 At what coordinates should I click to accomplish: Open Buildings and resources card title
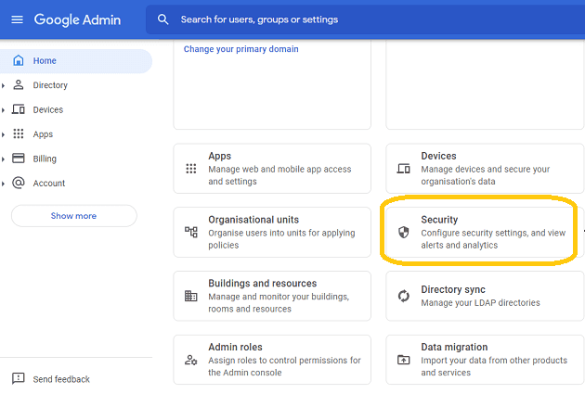(x=263, y=284)
